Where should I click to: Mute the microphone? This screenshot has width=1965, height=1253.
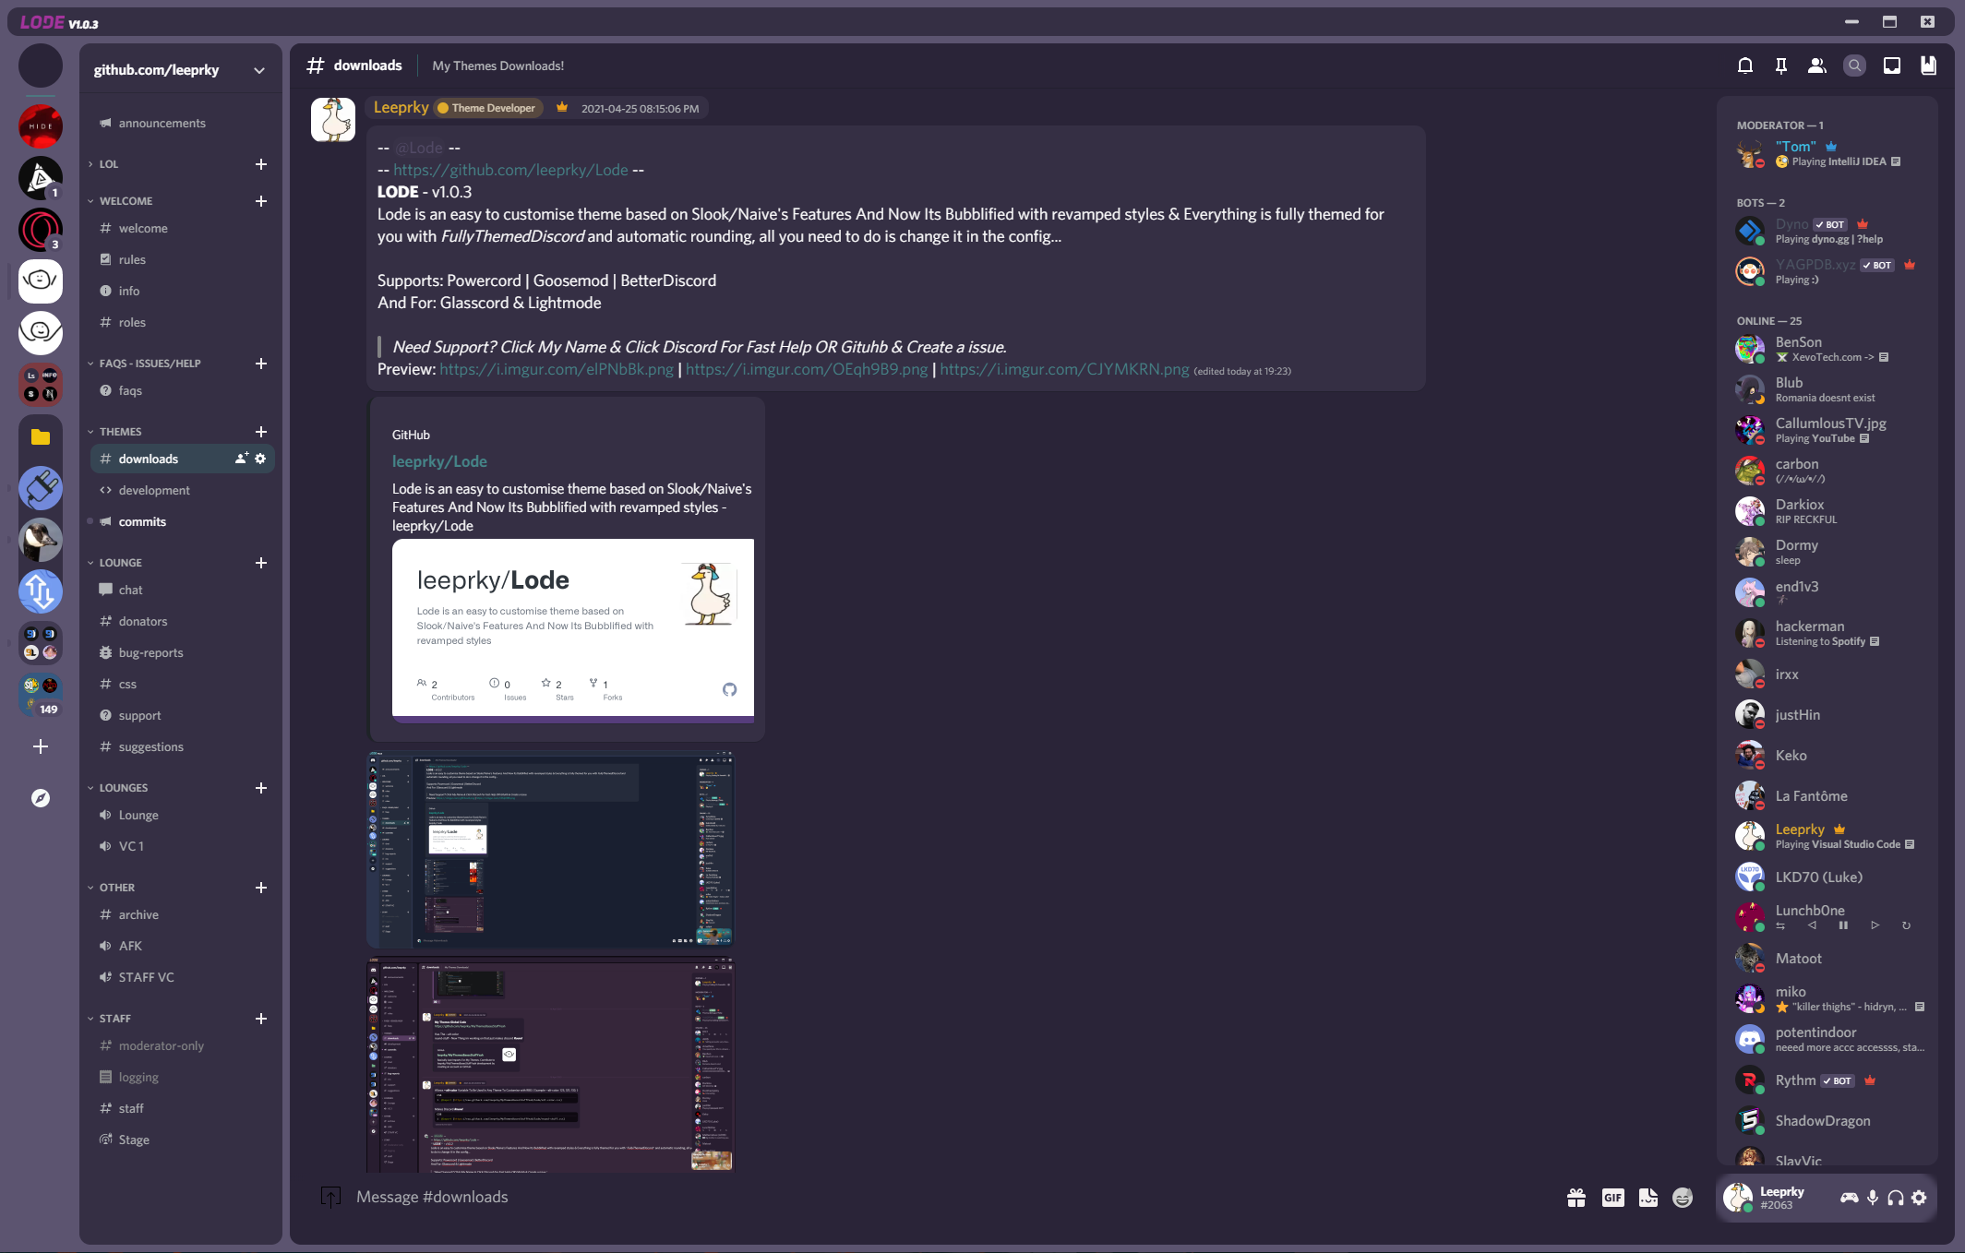point(1873,1198)
